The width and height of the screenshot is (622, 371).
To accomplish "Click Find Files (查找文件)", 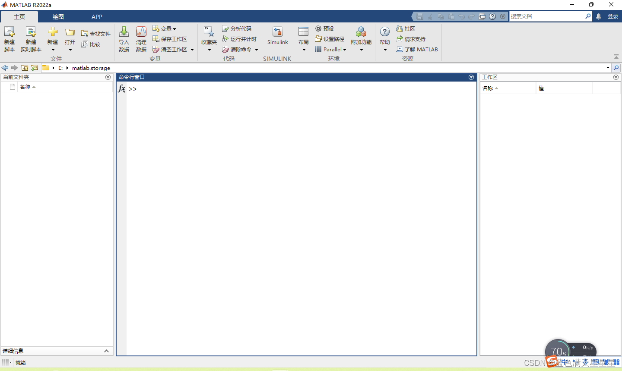I will click(x=96, y=34).
